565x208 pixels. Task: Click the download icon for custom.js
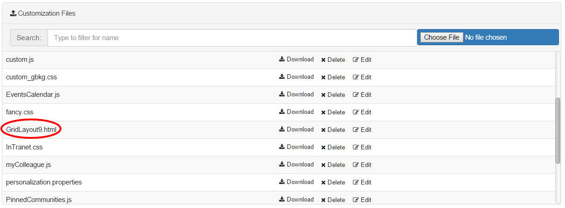[x=282, y=59]
